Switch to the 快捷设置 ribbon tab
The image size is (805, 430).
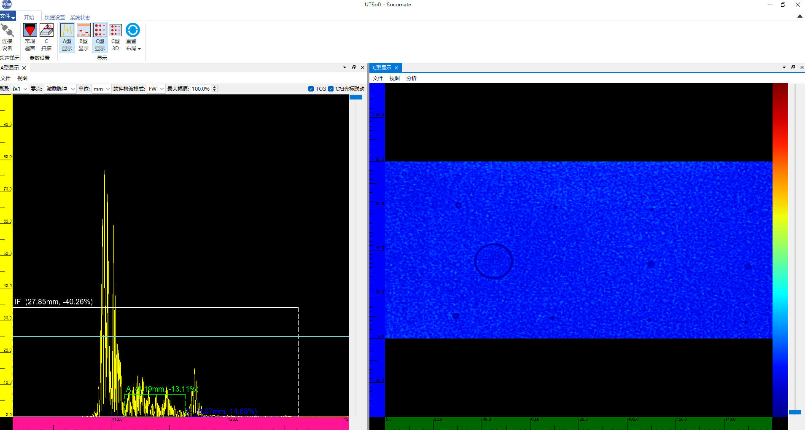click(x=55, y=18)
